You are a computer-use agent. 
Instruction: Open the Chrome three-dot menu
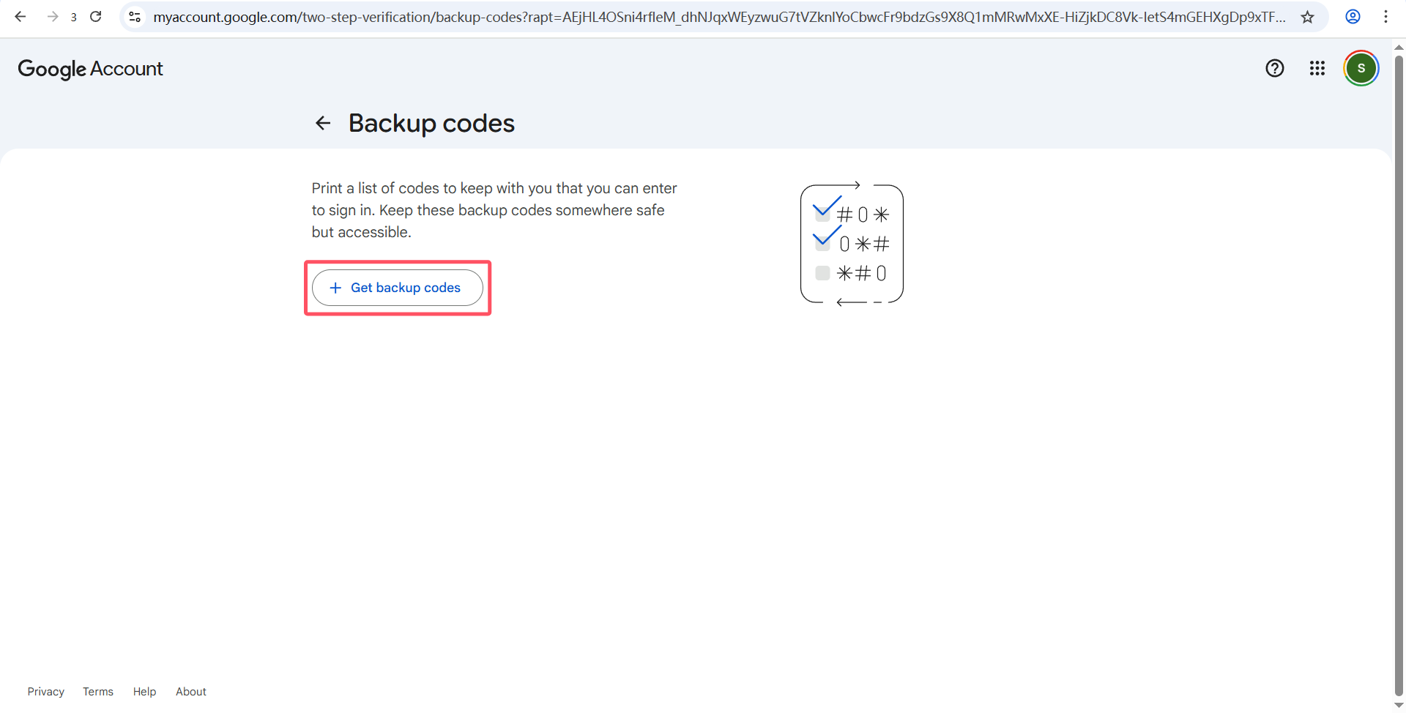click(x=1385, y=16)
